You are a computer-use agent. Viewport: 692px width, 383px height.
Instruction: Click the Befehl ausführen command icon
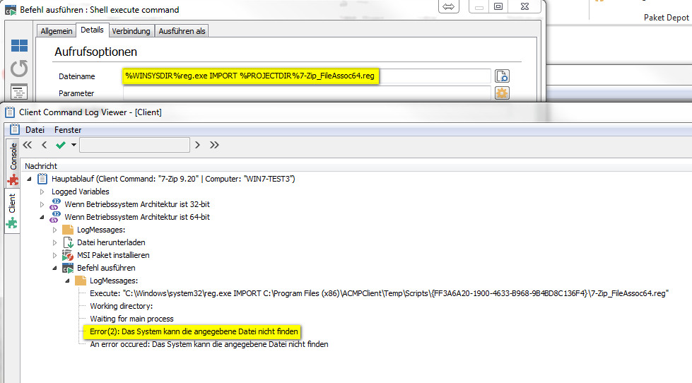[68, 268]
